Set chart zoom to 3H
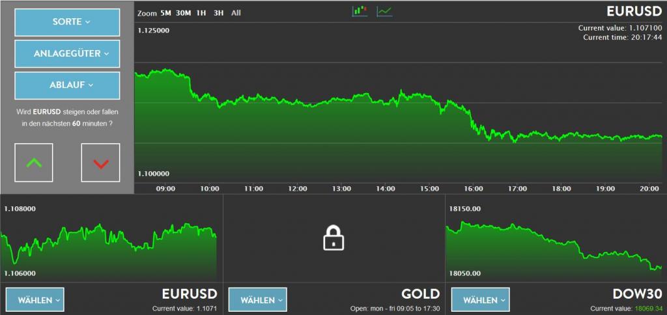 [219, 13]
